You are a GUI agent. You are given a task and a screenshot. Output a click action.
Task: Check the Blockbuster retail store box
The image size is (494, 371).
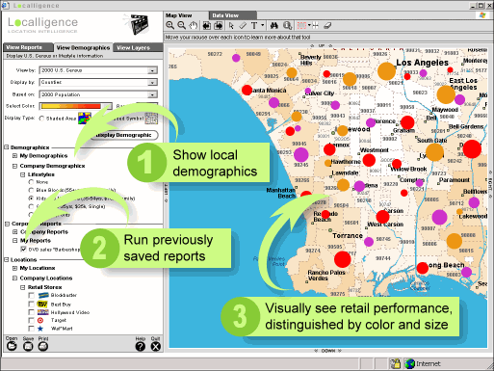[31, 295]
